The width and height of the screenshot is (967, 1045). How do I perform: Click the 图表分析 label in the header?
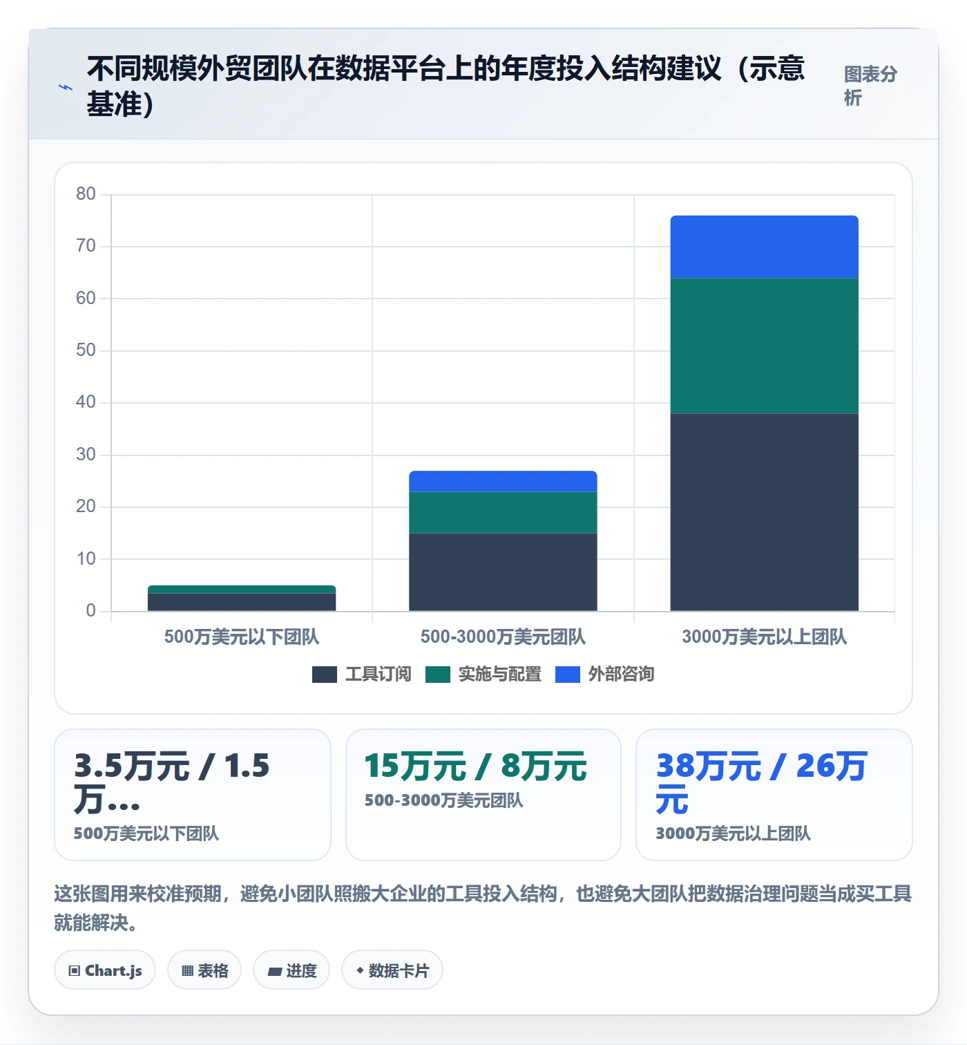(x=870, y=86)
